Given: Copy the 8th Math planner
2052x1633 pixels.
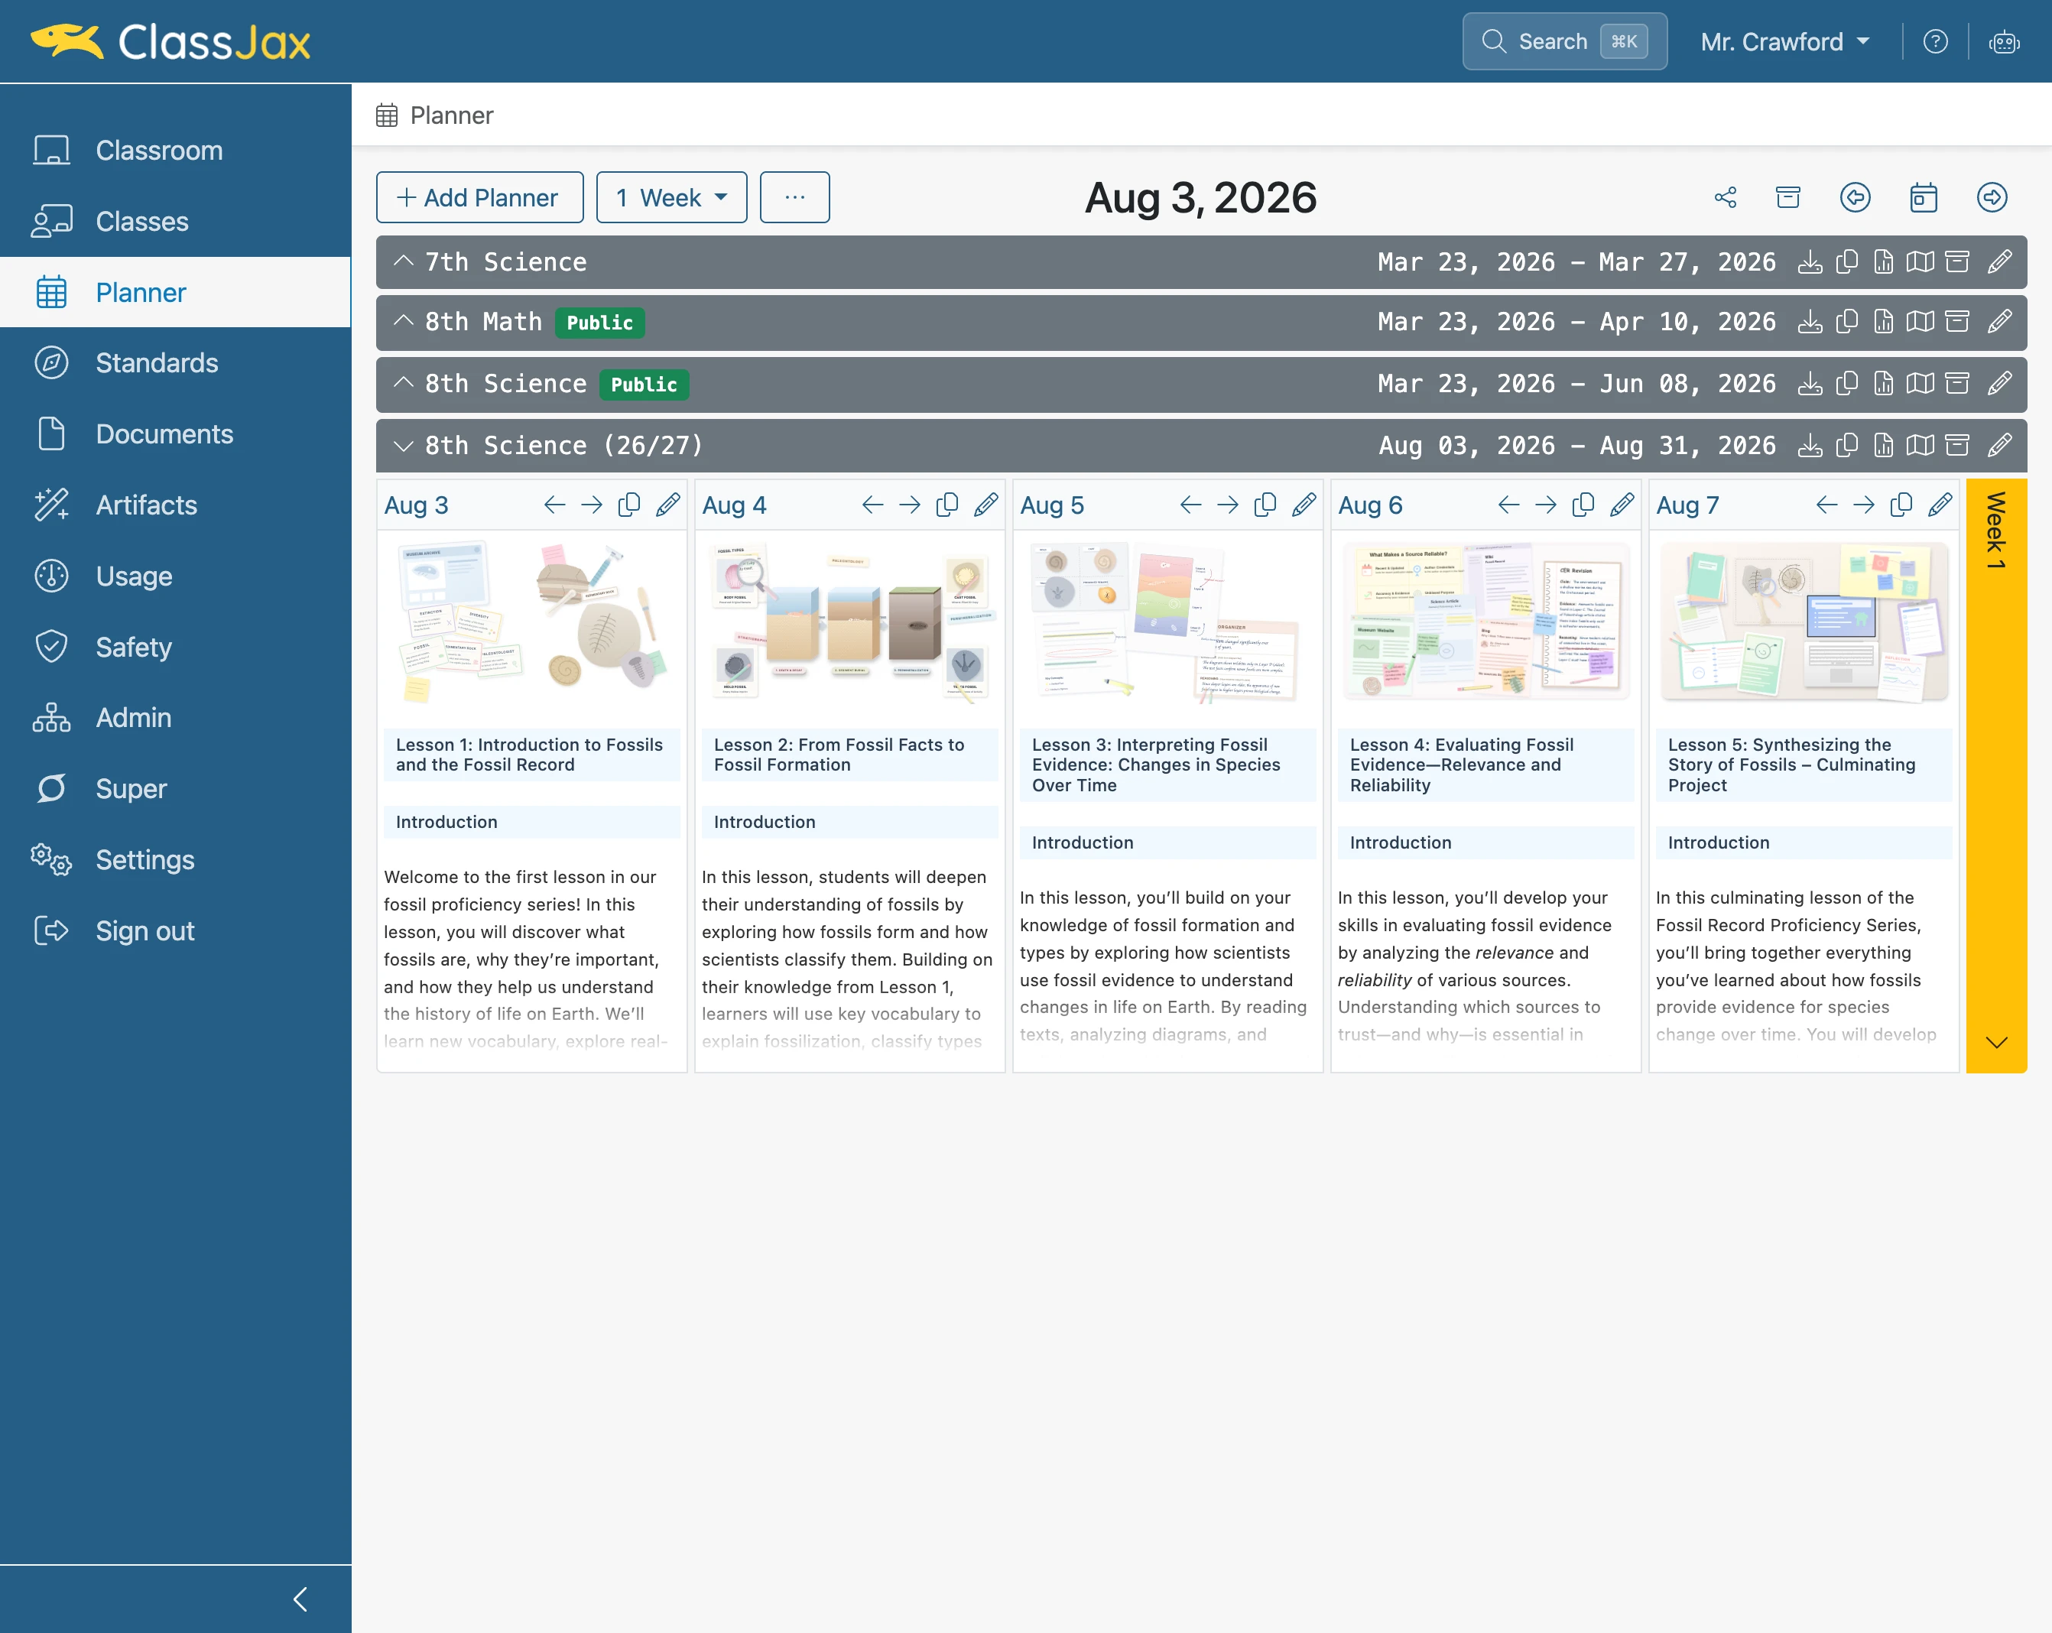Looking at the screenshot, I should point(1846,322).
